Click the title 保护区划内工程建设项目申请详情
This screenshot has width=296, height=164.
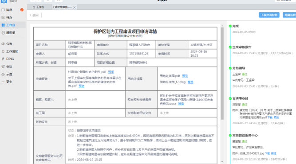tap(125, 31)
